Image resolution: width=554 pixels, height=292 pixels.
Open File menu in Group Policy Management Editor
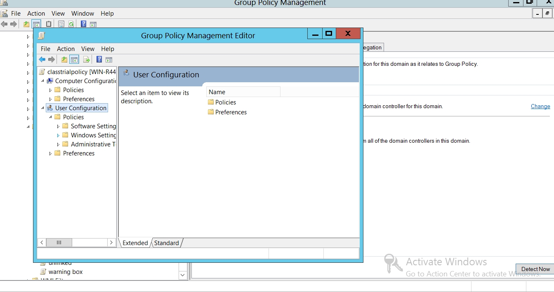pyautogui.click(x=45, y=49)
